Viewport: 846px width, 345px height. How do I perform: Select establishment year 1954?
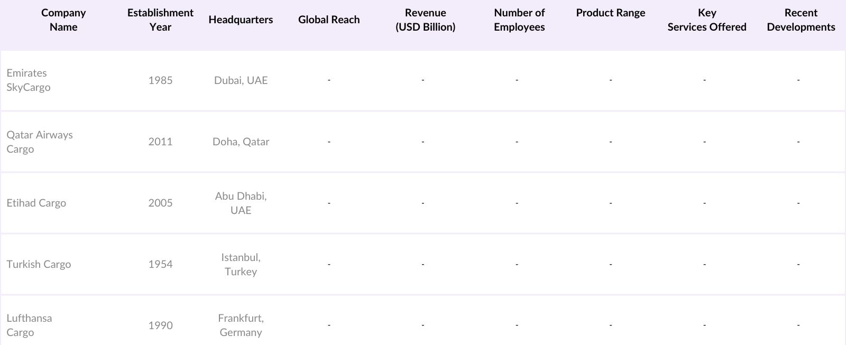pyautogui.click(x=160, y=264)
